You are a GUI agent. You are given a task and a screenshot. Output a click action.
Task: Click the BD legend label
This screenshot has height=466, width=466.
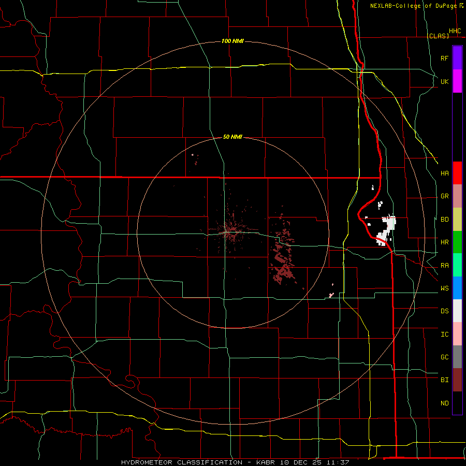point(445,220)
